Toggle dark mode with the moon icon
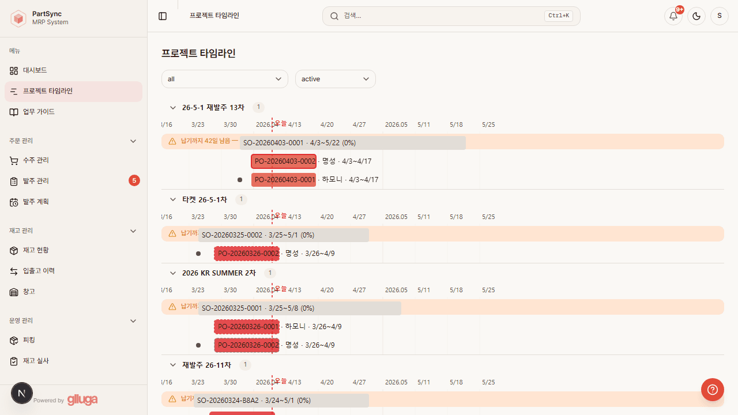 [x=696, y=16]
